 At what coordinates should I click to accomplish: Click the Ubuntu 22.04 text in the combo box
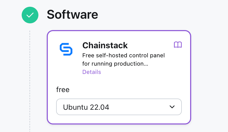click(86, 107)
